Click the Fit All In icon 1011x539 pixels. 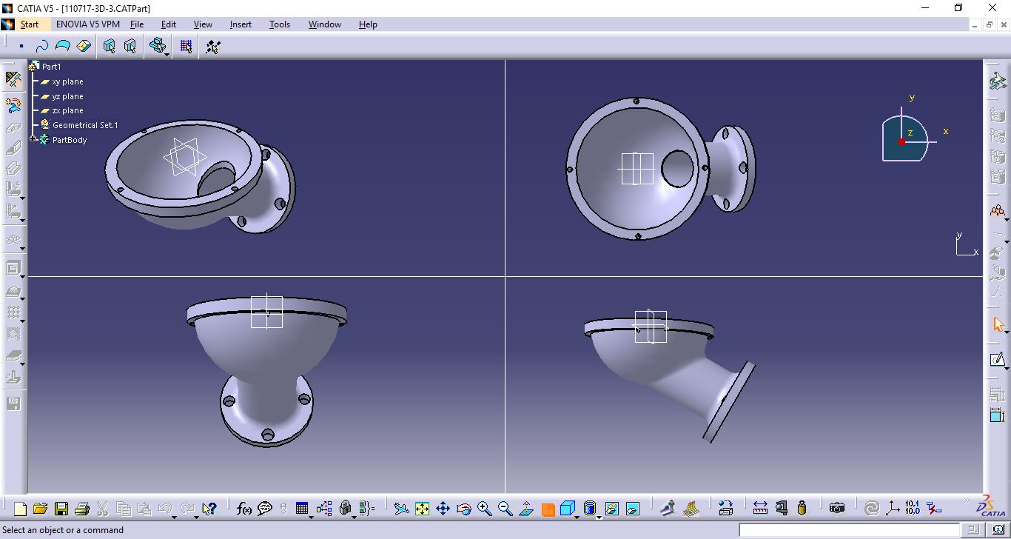tap(422, 509)
